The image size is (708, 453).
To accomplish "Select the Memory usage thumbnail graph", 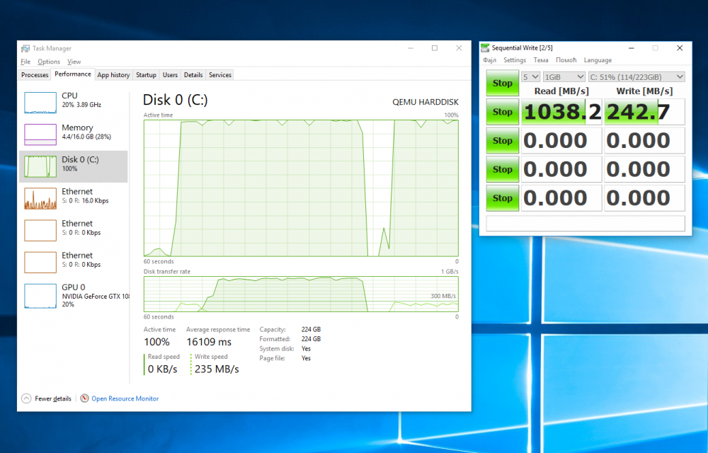I will tap(40, 134).
